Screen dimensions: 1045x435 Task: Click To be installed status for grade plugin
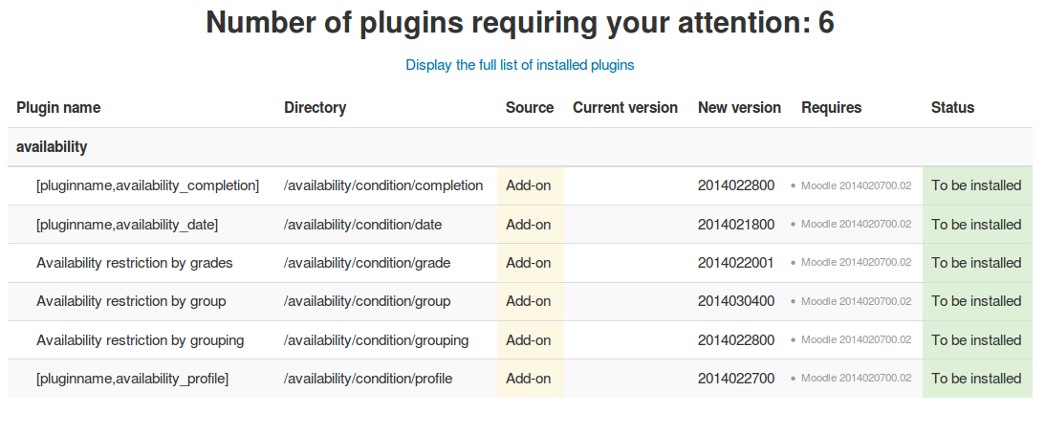click(x=976, y=263)
